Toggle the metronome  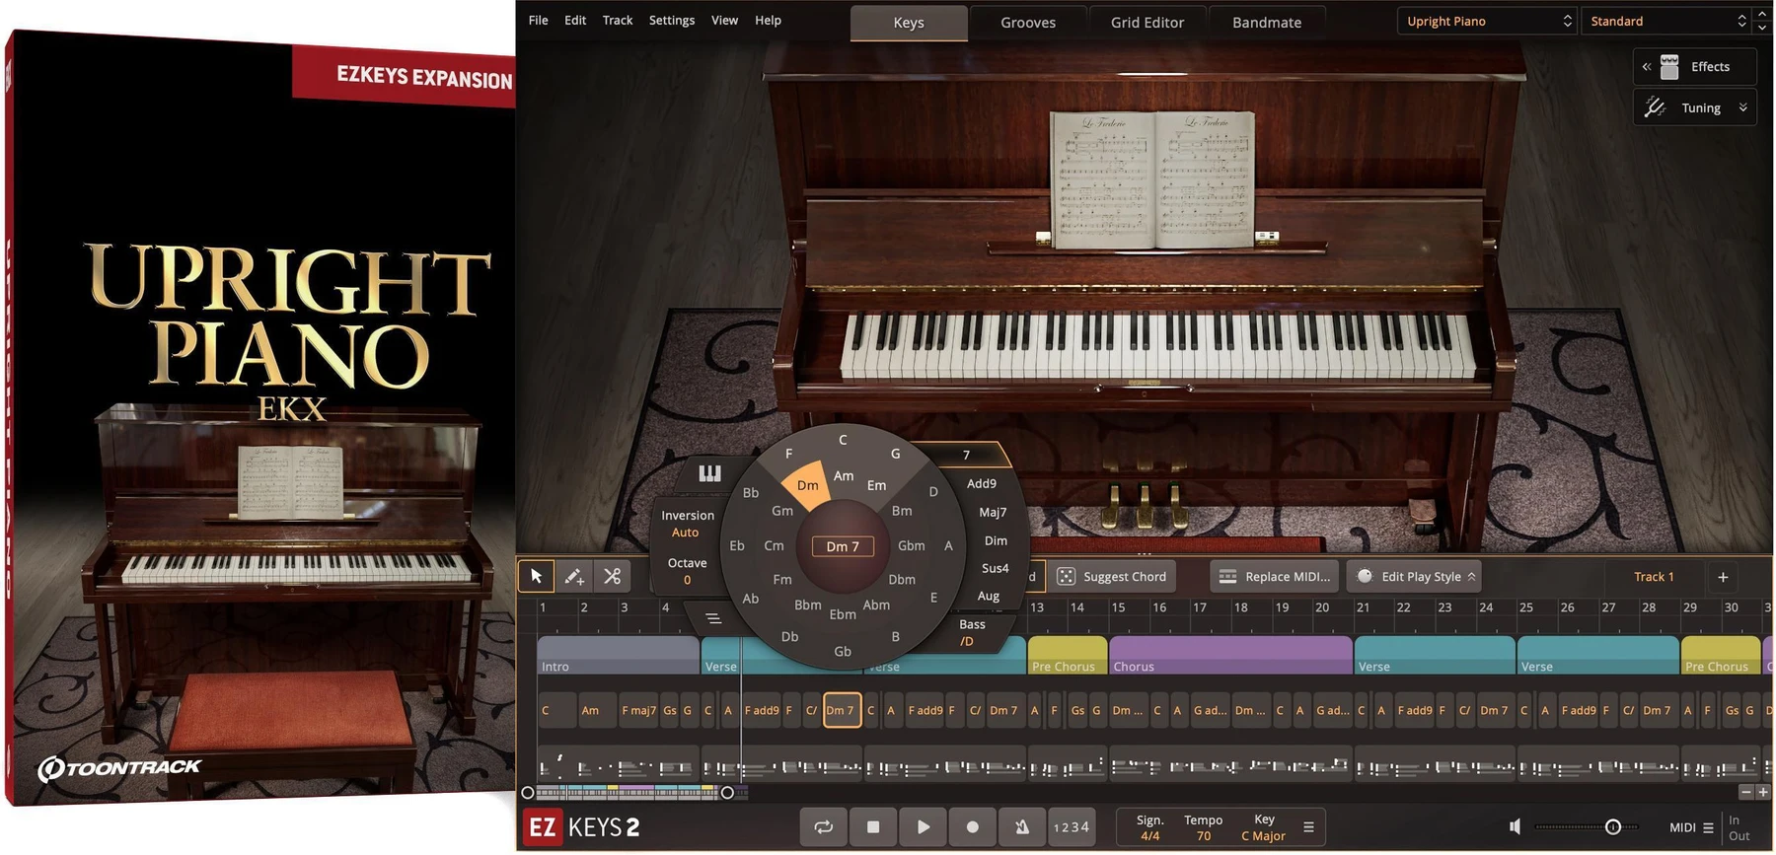(x=1022, y=826)
